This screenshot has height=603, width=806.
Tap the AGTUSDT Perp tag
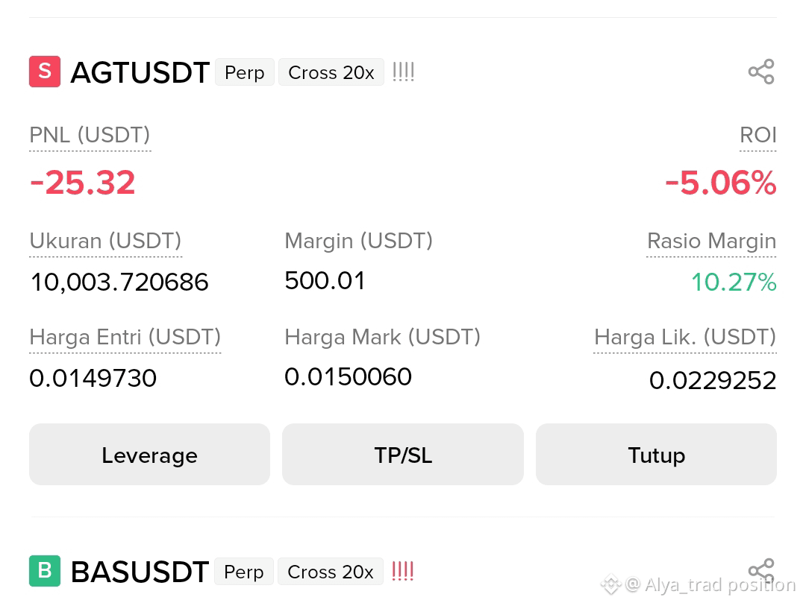pyautogui.click(x=245, y=72)
